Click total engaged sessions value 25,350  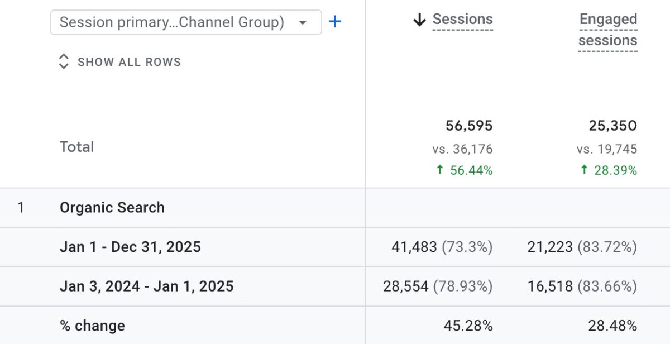(613, 126)
